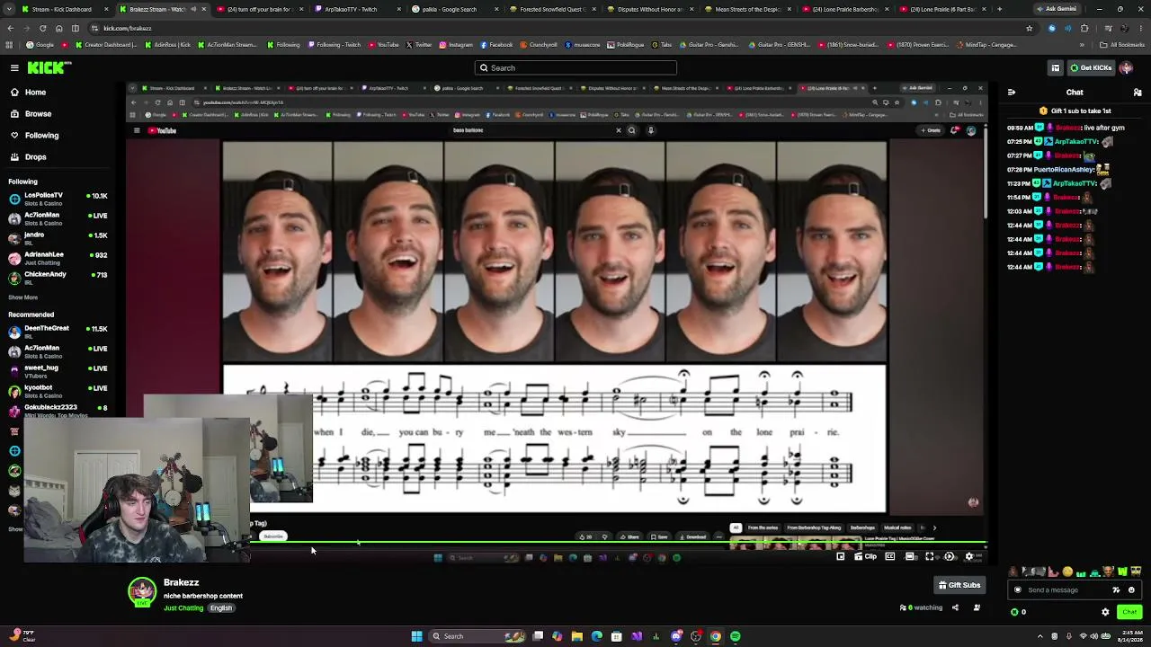The width and height of the screenshot is (1151, 647).
Task: Open the report or follow icon beside share
Action: click(977, 607)
